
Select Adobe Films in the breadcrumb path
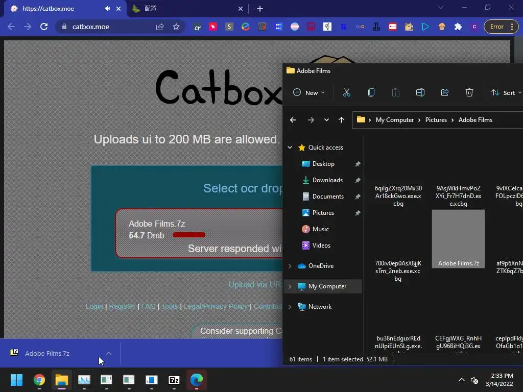pyautogui.click(x=476, y=120)
